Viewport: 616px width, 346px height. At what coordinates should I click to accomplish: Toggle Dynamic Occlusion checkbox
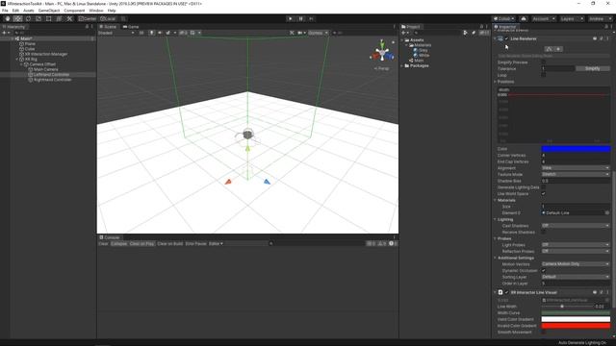[544, 271]
